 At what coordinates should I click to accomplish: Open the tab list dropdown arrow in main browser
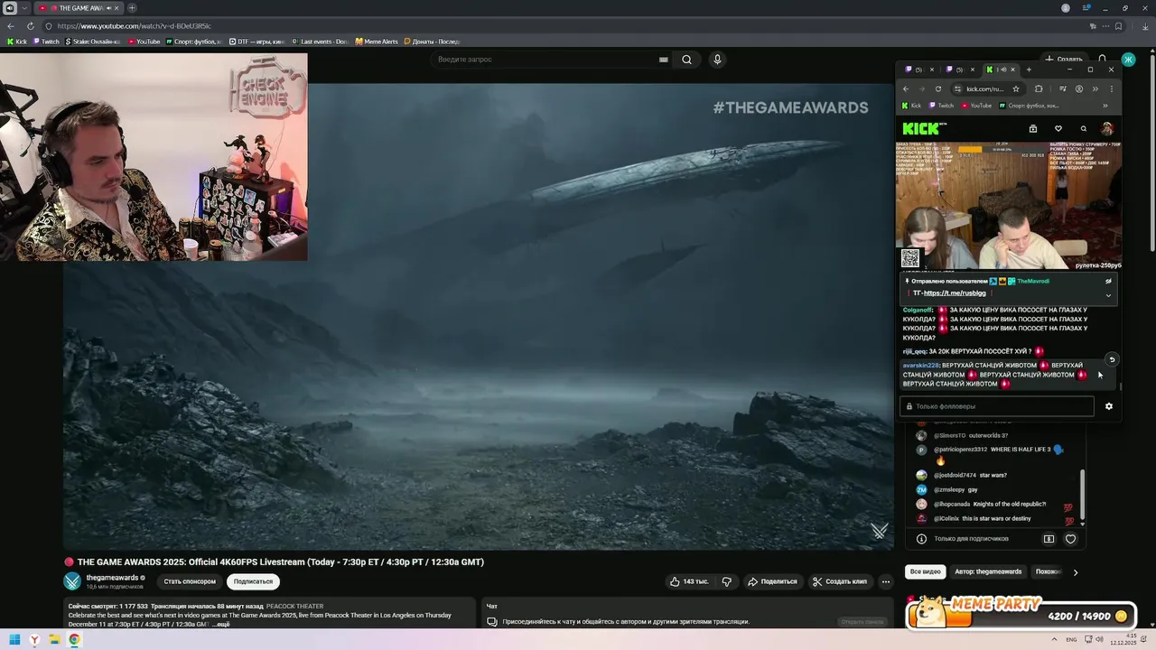click(24, 8)
